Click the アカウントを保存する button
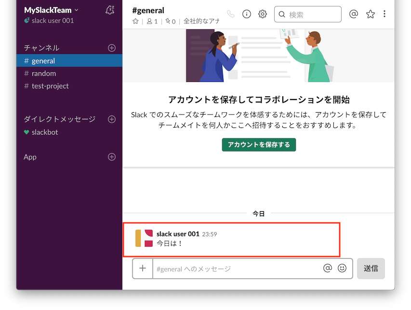Viewport: 411px width, 310px height. click(259, 144)
